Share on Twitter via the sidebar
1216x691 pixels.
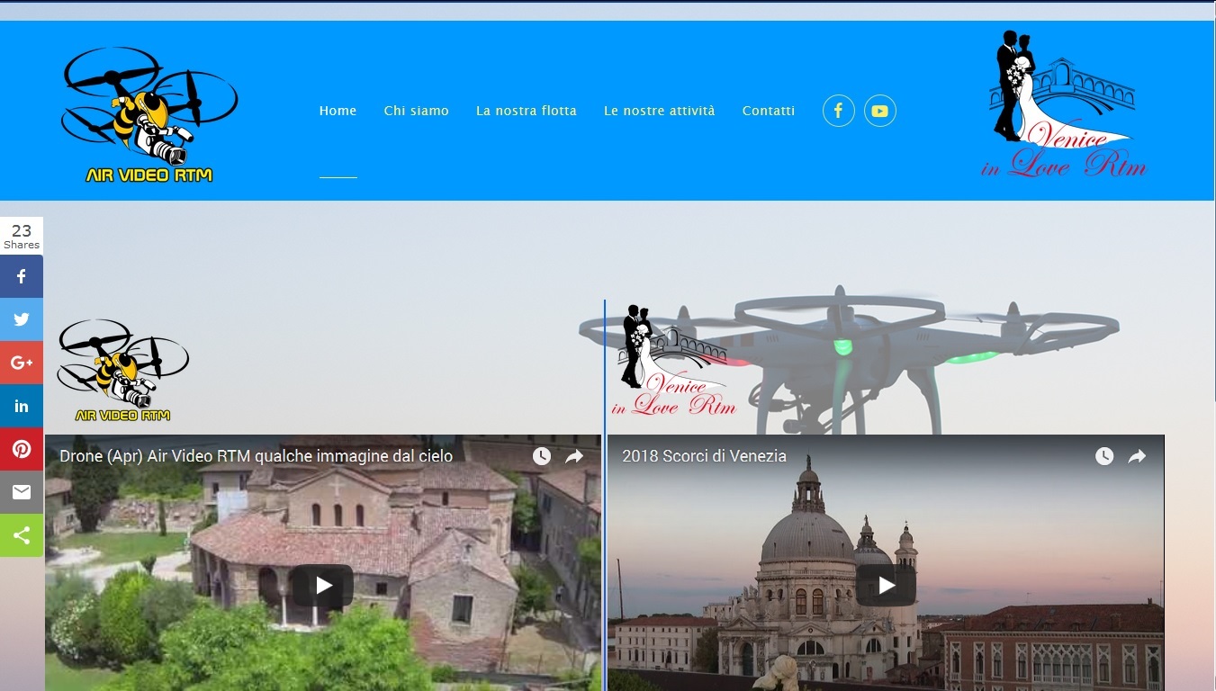(22, 319)
